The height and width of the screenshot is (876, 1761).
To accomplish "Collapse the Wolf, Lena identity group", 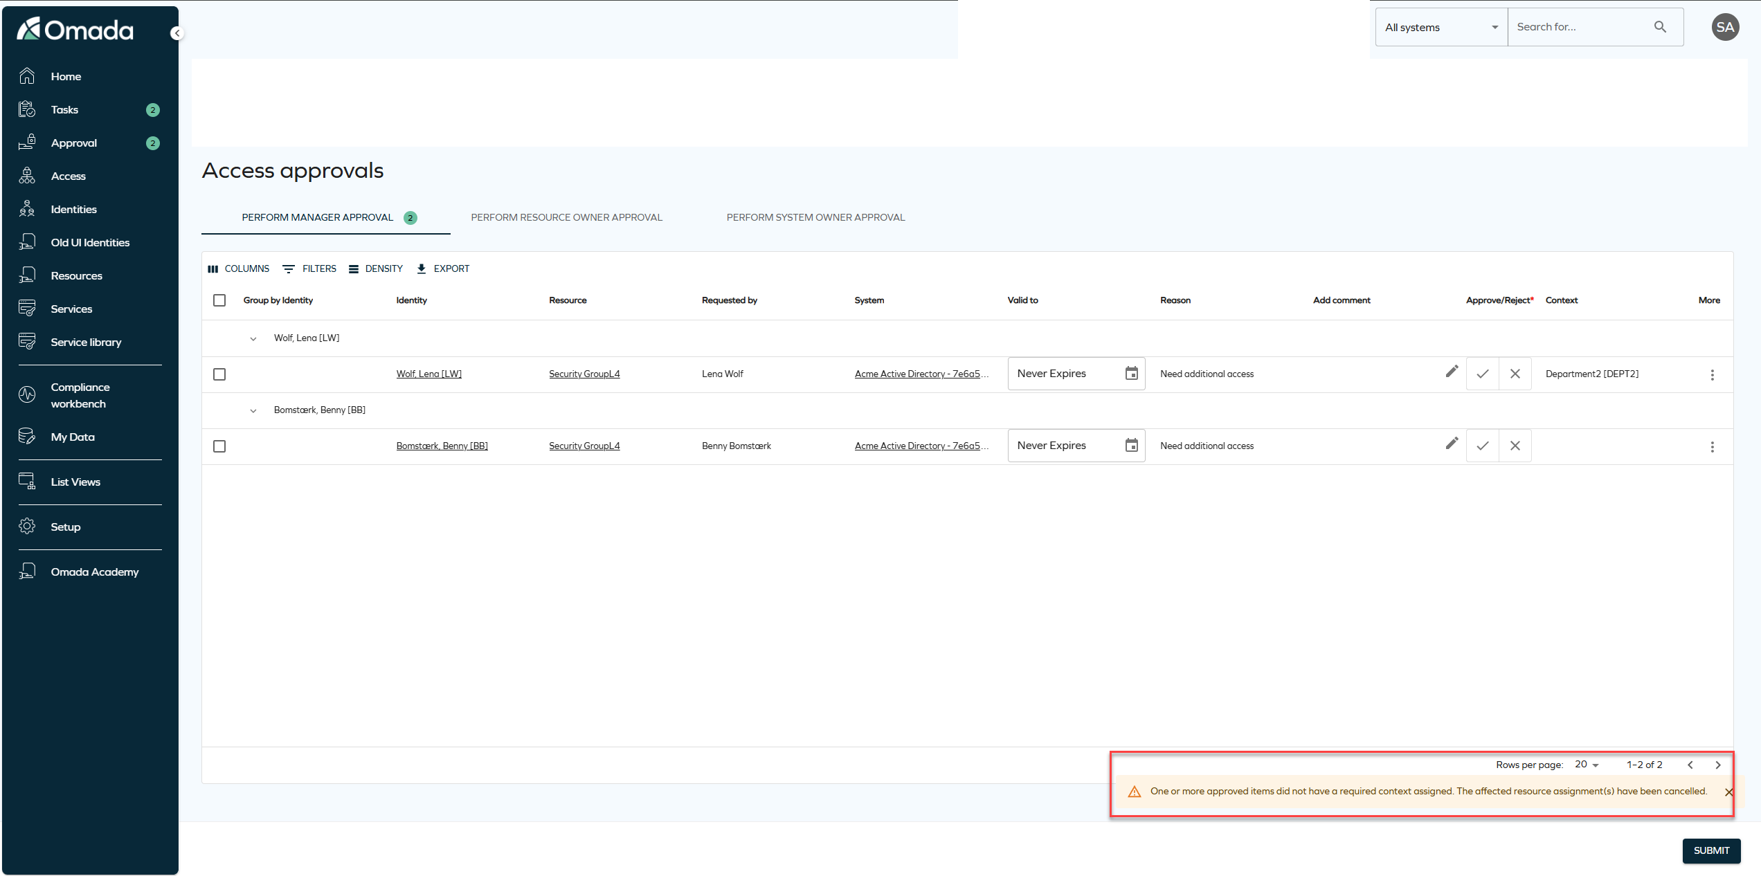I will coord(253,338).
